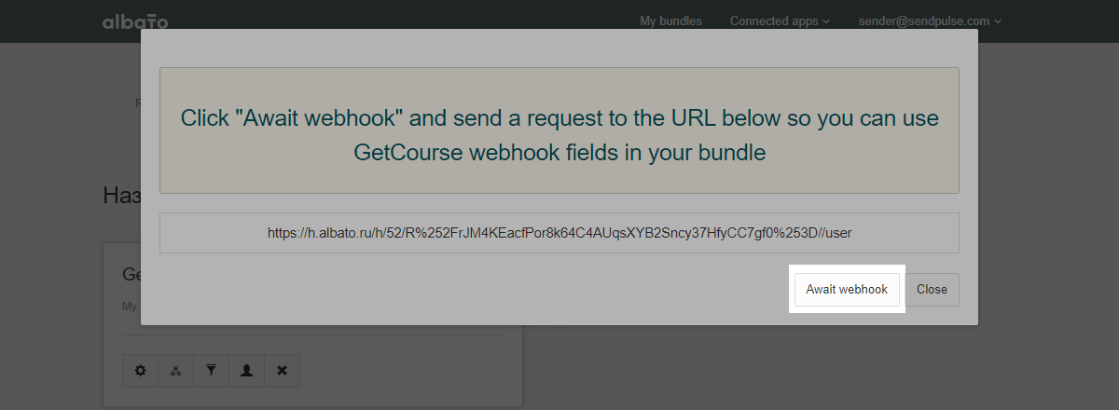Click the dimmed backdrop outside the dialog
Screen dimensions: 1119x410
[x=1044, y=233]
